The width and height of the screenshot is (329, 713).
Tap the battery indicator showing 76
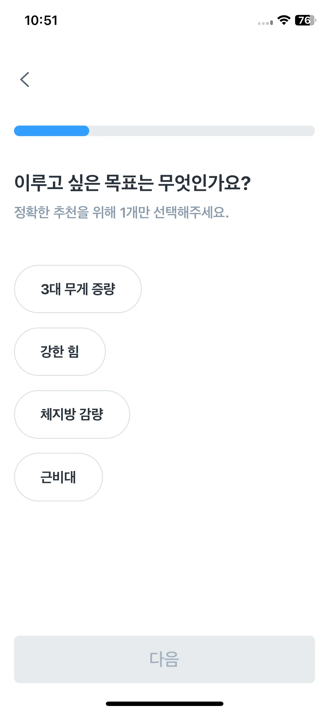305,20
